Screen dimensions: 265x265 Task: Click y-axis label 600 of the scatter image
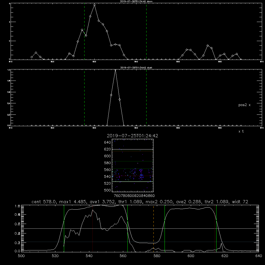click(x=108, y=156)
